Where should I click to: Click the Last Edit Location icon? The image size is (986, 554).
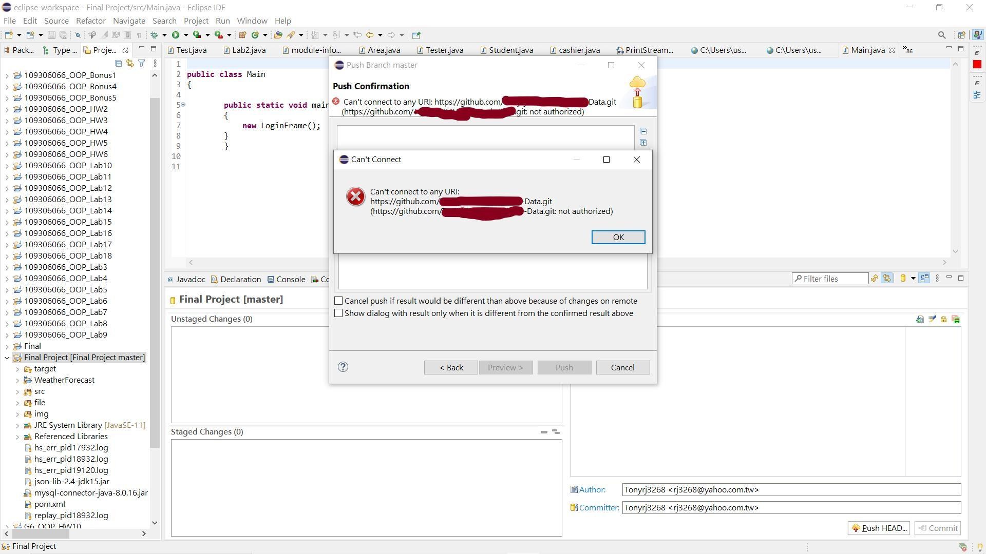click(x=357, y=35)
